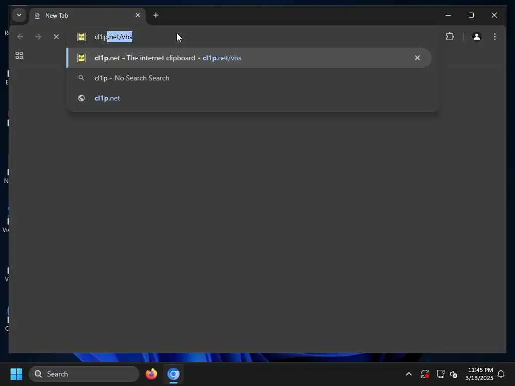The image size is (515, 386).
Task: Click the globe icon beside cl1p.net
Action: pos(81,98)
